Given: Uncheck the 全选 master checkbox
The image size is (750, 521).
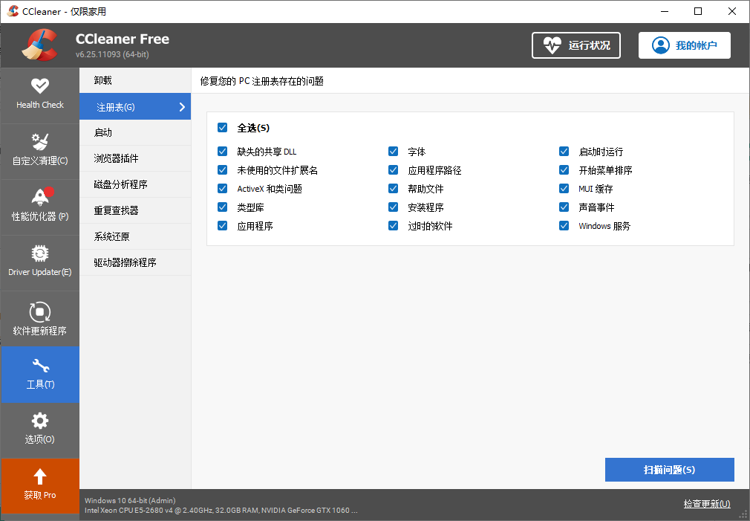Looking at the screenshot, I should [x=222, y=127].
